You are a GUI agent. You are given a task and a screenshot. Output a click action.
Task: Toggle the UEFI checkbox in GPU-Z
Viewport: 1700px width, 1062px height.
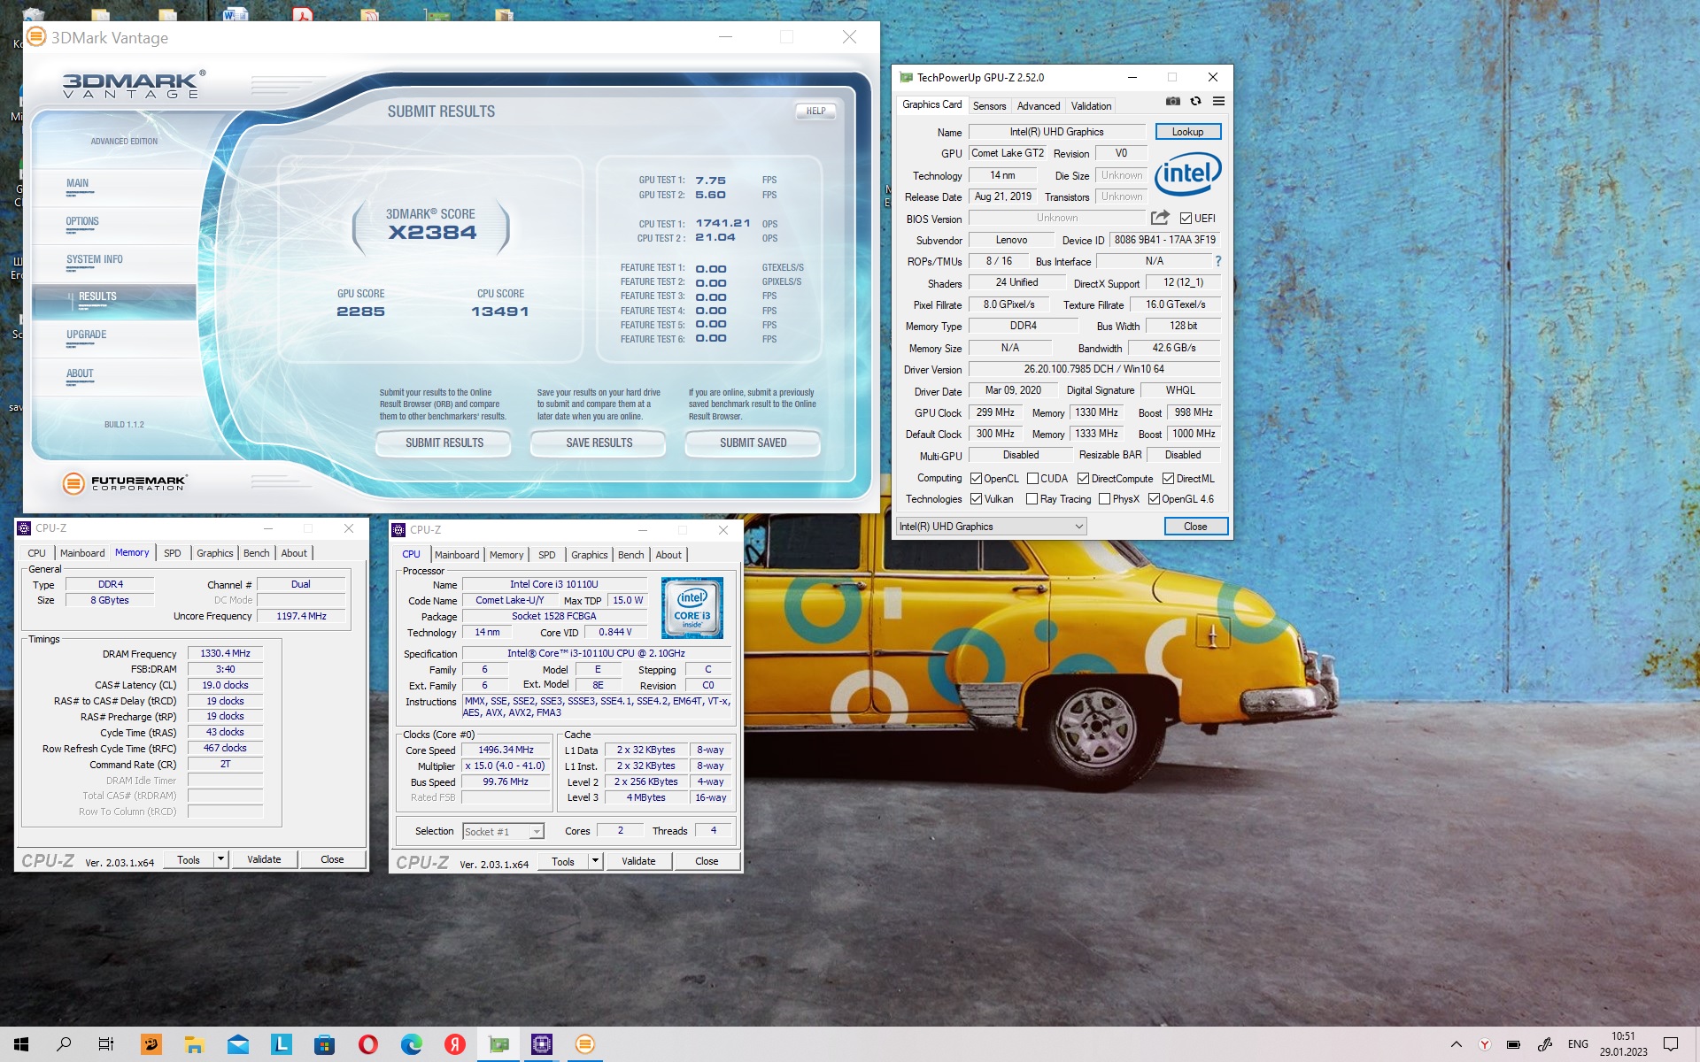1186,219
